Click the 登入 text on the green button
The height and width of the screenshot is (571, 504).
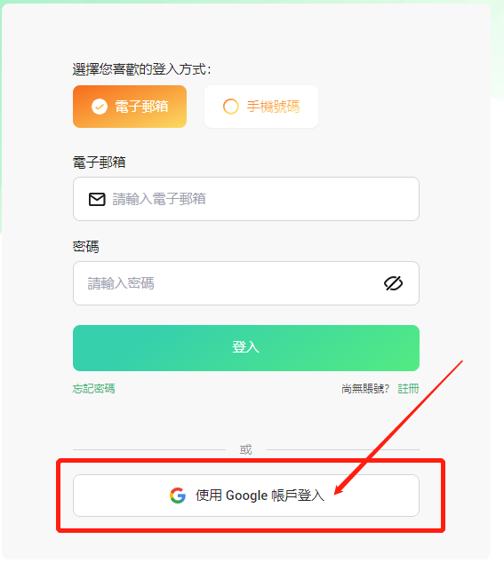(x=246, y=347)
